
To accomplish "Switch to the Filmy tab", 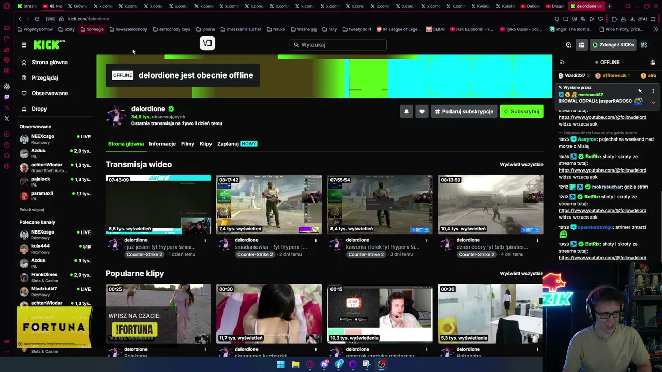I will pyautogui.click(x=188, y=144).
